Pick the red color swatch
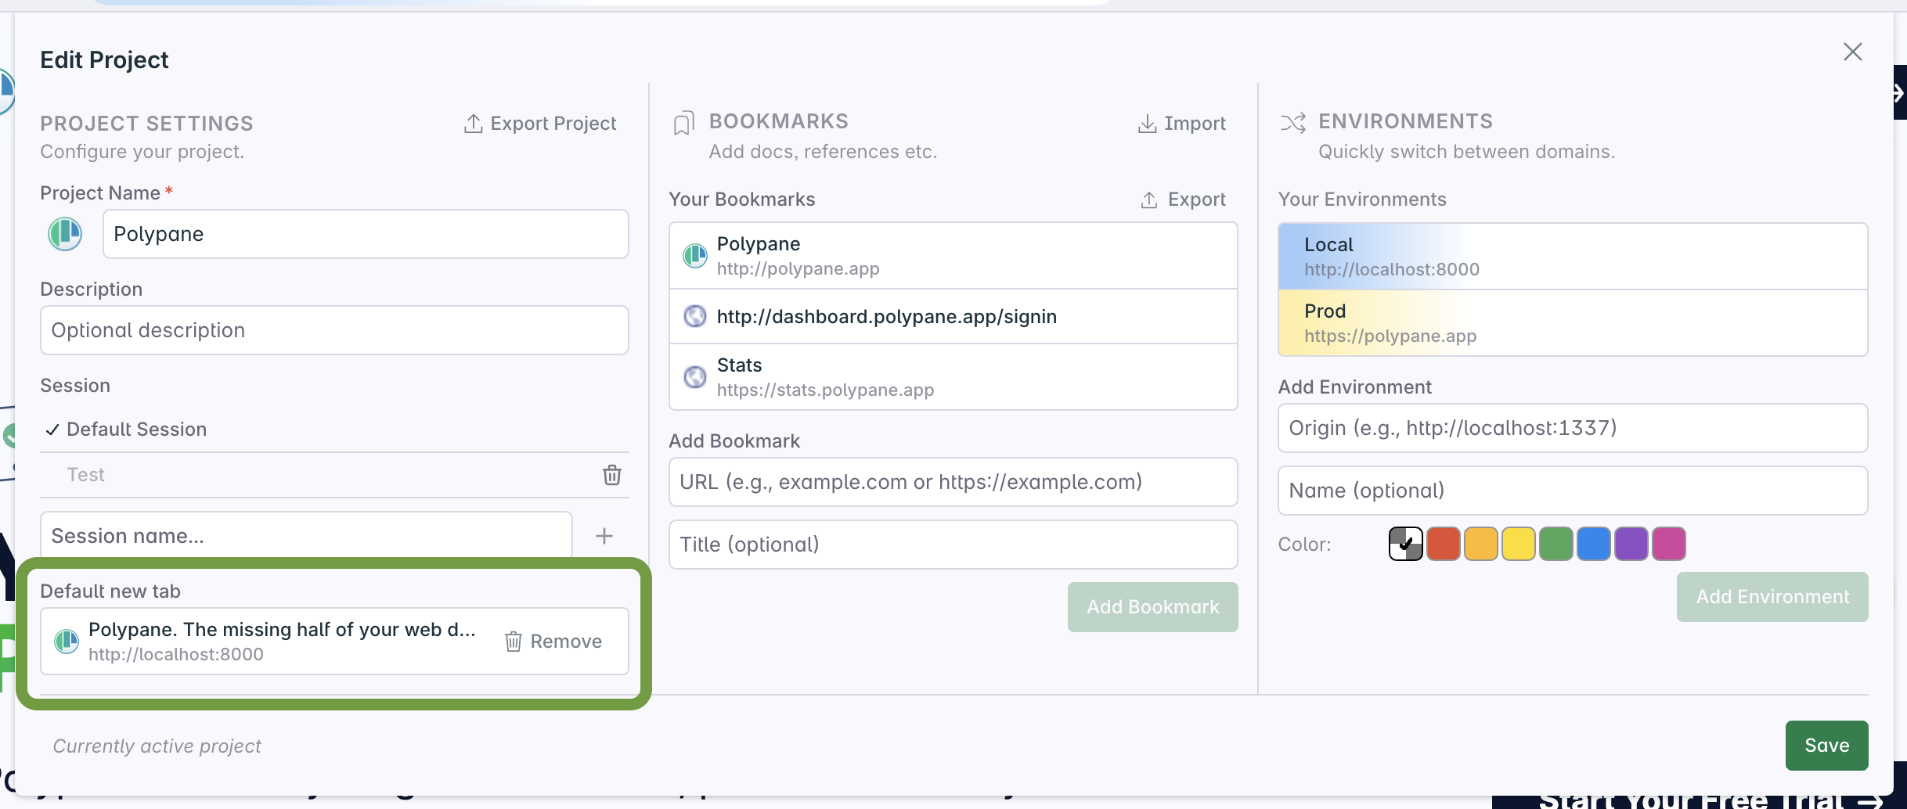Viewport: 1907px width, 809px height. click(x=1444, y=544)
